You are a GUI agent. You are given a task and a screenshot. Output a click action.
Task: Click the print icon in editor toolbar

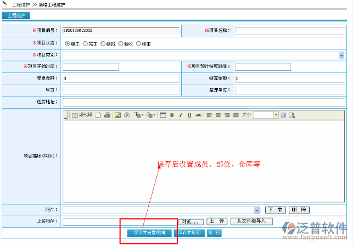[108, 115]
